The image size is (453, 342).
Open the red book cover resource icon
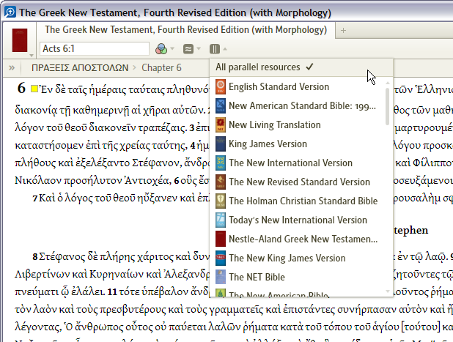pyautogui.click(x=20, y=40)
